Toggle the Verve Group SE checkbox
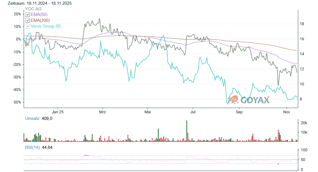Image resolution: width=318 pixels, height=172 pixels. click(27, 26)
